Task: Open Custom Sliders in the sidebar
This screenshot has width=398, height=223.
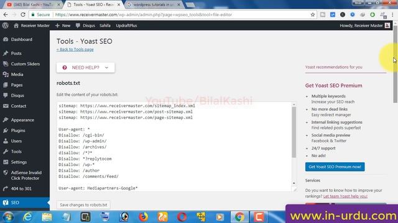Action: point(25,64)
